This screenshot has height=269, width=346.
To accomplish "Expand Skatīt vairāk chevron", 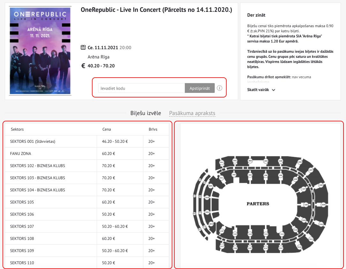I will (274, 90).
